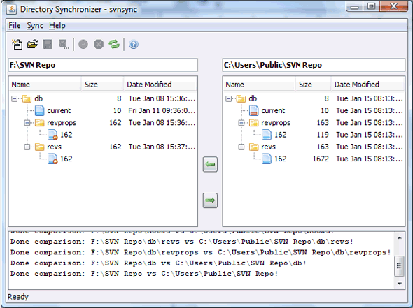This screenshot has height=308, width=413.
Task: Click the Ready status bar text
Action: (18, 297)
